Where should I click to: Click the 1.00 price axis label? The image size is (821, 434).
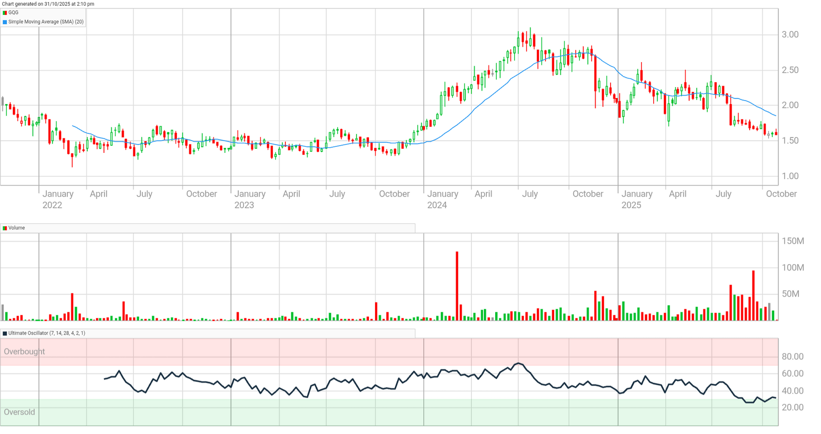[x=790, y=176]
